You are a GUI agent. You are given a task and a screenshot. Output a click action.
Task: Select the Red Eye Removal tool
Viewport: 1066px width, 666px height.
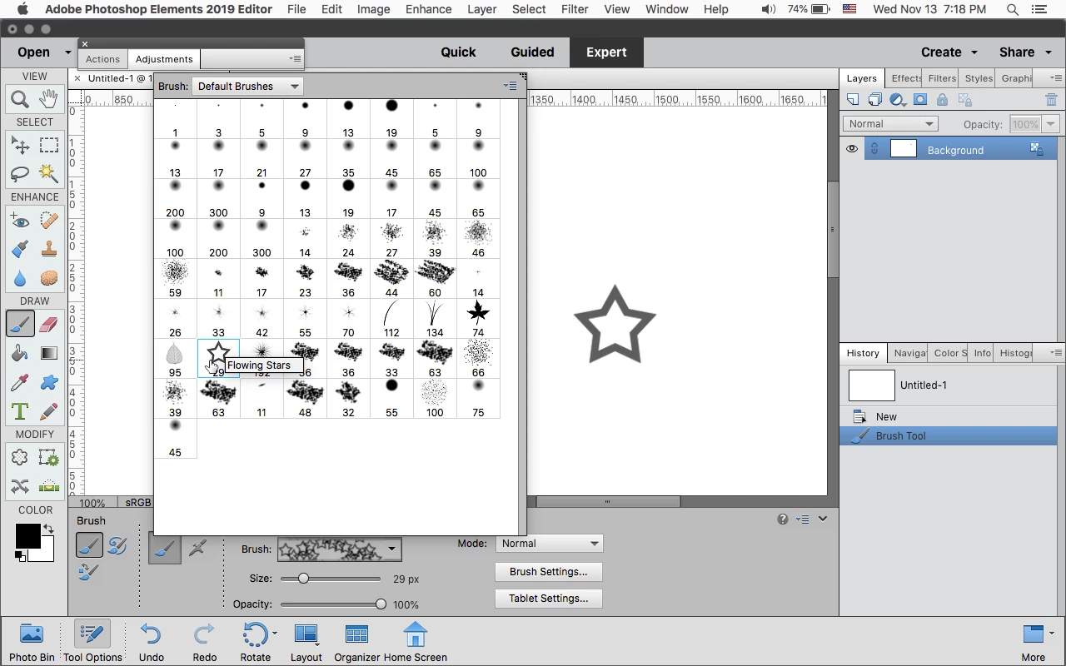point(20,221)
